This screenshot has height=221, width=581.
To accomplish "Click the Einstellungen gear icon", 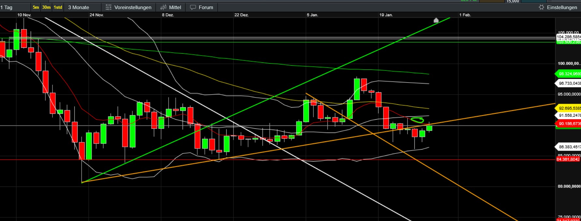I will coord(541,7).
